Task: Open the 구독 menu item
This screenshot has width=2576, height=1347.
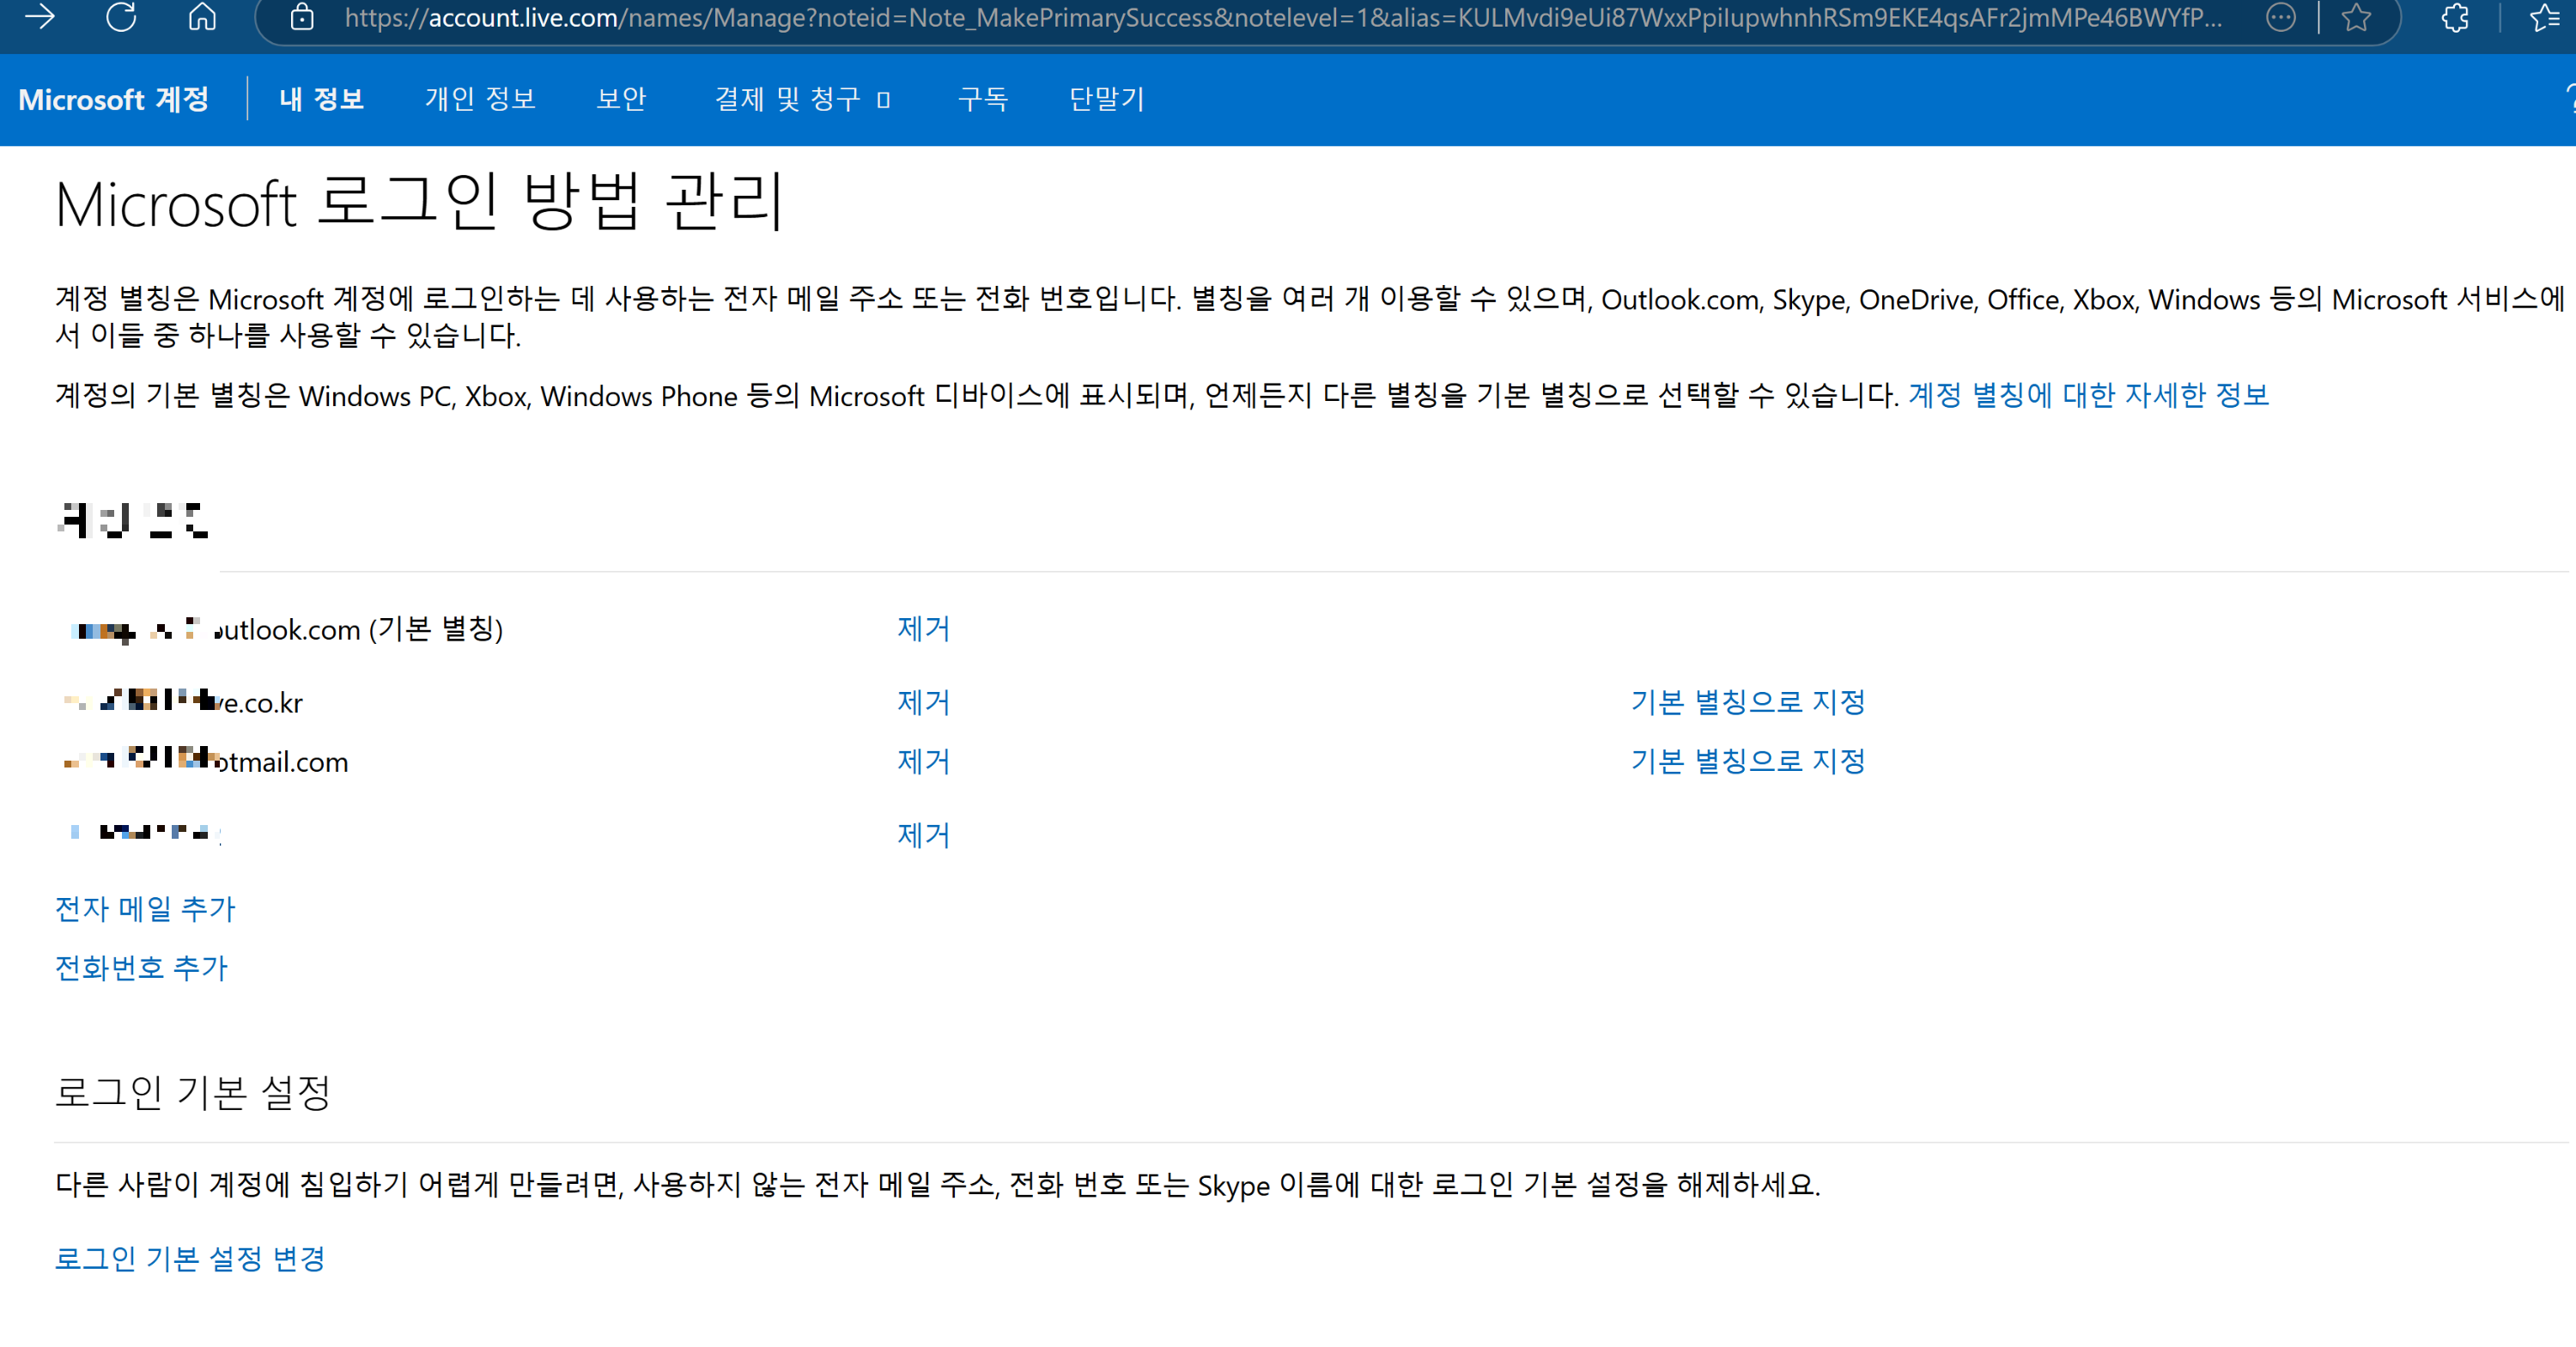Action: [x=983, y=99]
